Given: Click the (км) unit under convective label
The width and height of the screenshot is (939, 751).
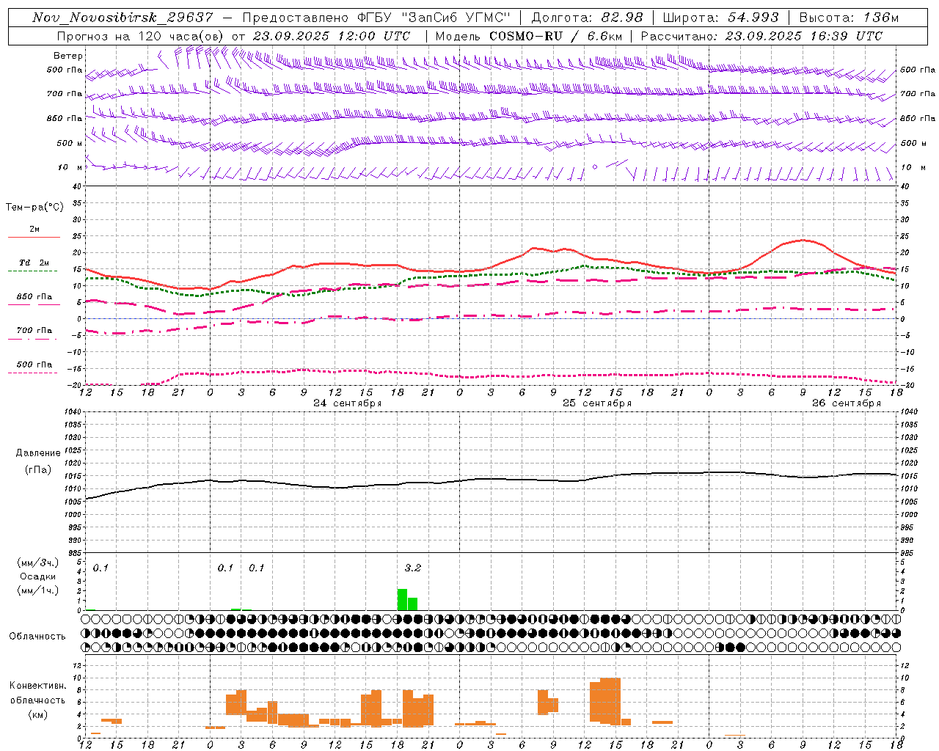Looking at the screenshot, I should [38, 714].
